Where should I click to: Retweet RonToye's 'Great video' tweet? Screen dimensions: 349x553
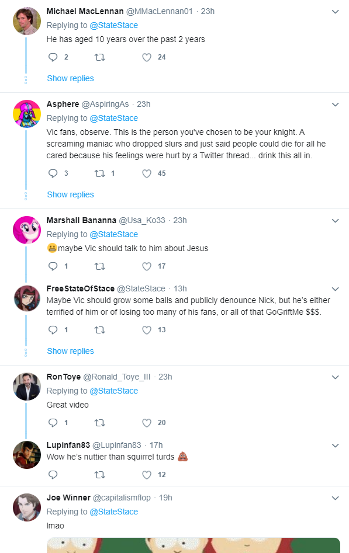coord(99,423)
